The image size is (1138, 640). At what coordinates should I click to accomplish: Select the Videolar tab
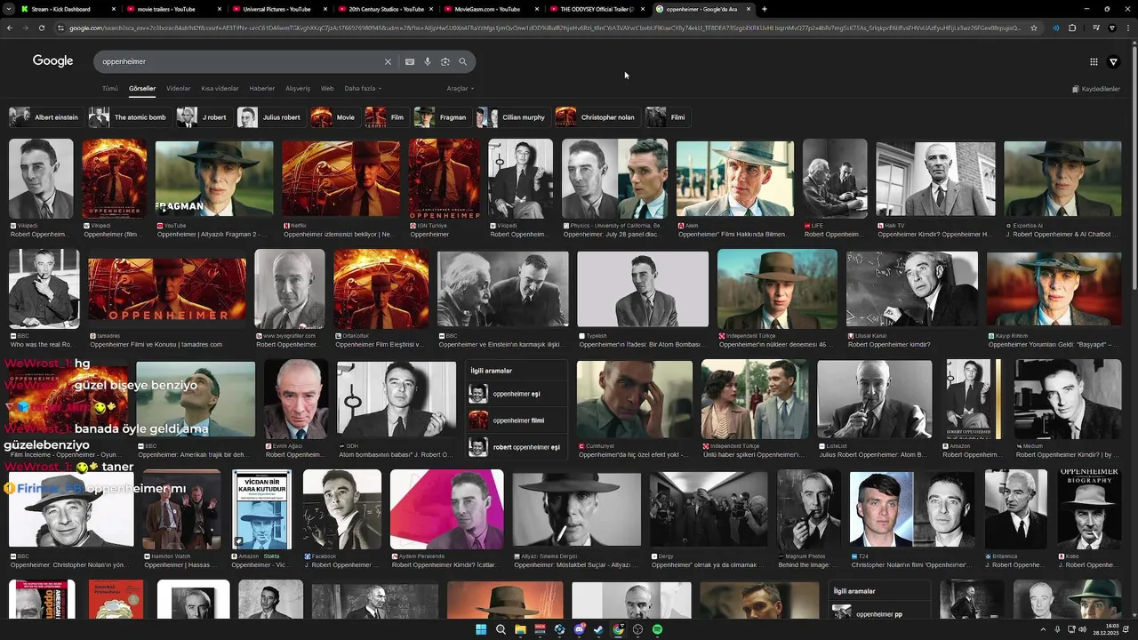click(178, 89)
